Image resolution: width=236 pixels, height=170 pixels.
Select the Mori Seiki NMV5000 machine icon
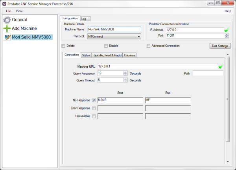coord(7,37)
